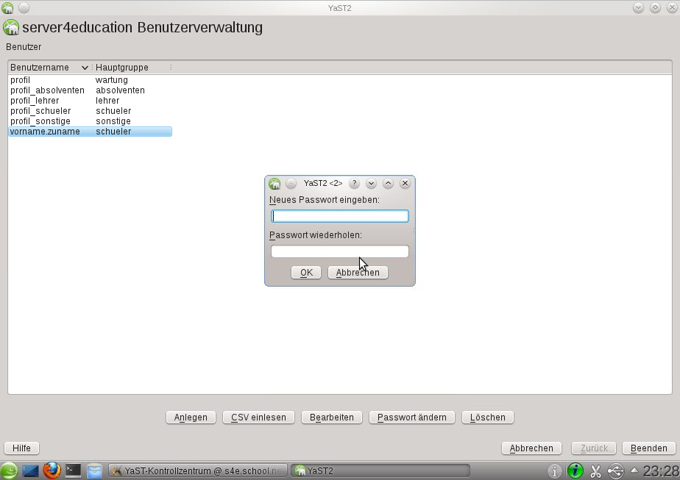Open the file manager icon in taskbar

pos(94,471)
